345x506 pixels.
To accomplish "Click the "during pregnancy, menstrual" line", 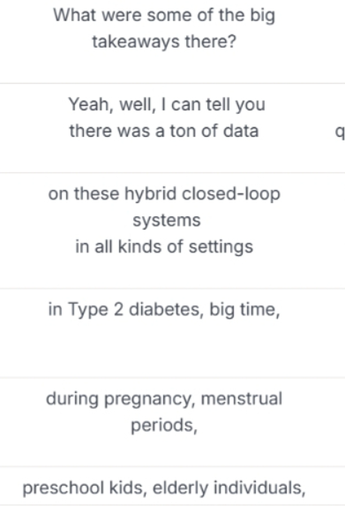I will [164, 399].
